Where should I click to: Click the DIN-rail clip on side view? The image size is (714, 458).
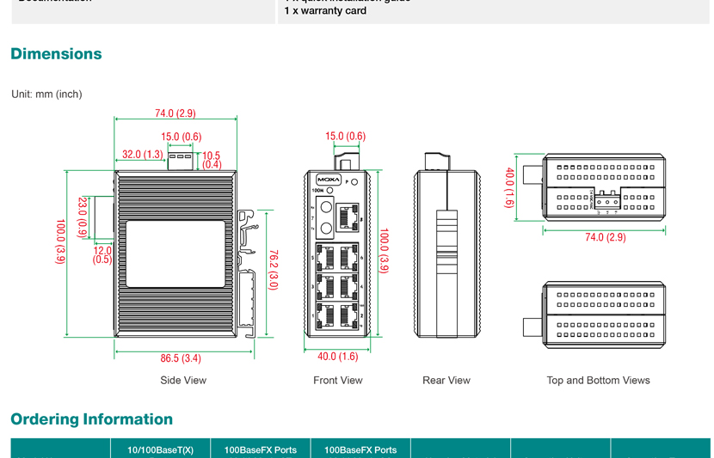(247, 274)
